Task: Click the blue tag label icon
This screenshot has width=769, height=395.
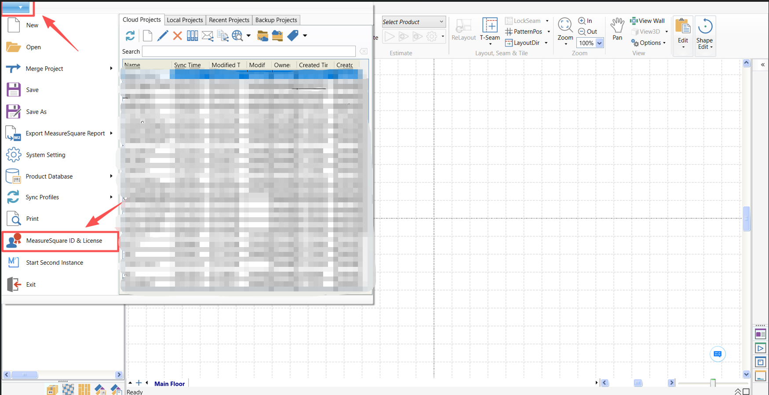Action: (x=293, y=36)
